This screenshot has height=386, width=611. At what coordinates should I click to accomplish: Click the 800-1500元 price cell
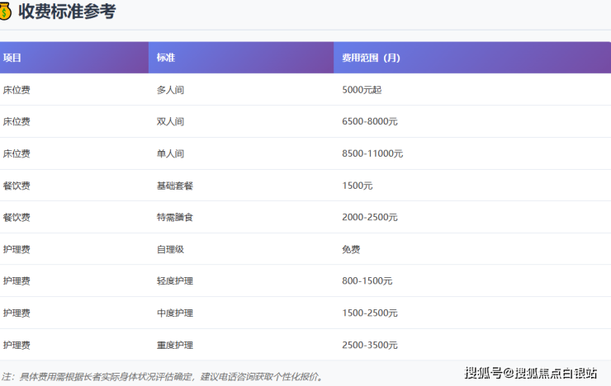pos(367,281)
